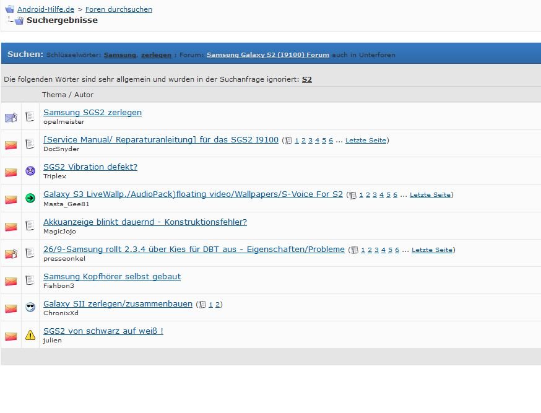This screenshot has width=541, height=413.
Task: Open thread SGS2 Vibration defekt?
Action: tap(90, 167)
